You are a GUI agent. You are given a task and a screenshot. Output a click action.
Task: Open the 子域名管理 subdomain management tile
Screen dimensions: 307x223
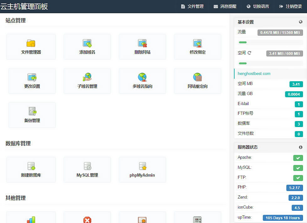tap(87, 81)
